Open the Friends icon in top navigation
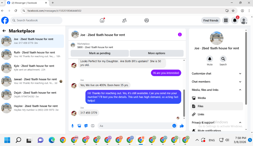 (x=124, y=20)
